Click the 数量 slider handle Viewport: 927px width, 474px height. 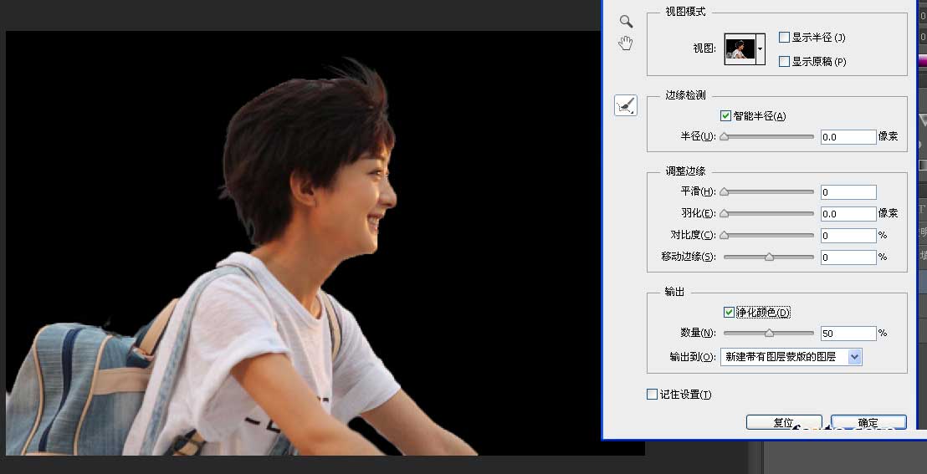pyautogui.click(x=769, y=334)
